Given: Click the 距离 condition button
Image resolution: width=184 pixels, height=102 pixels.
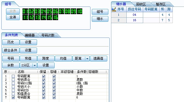Looking at the screenshot, I should (79, 58).
